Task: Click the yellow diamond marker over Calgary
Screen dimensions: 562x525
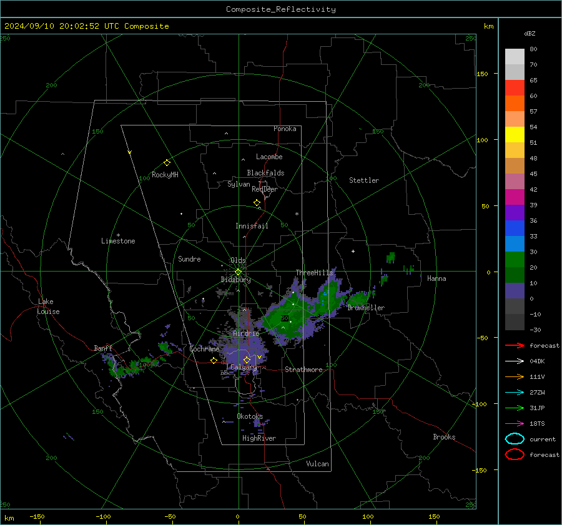Action: pos(247,360)
